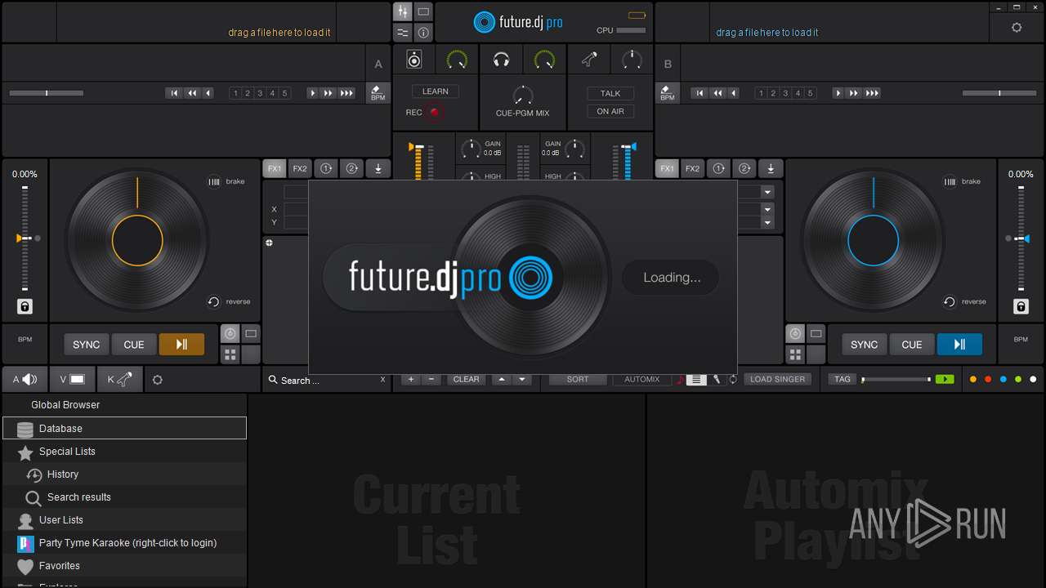Open the mixer view icon

[402, 11]
